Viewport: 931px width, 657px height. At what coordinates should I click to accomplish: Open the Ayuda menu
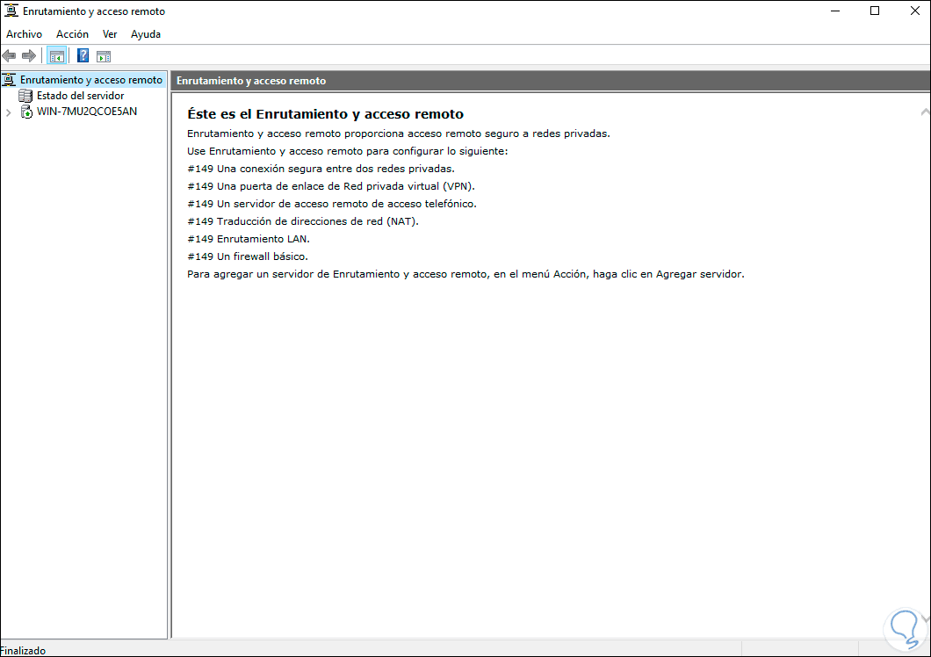[146, 34]
